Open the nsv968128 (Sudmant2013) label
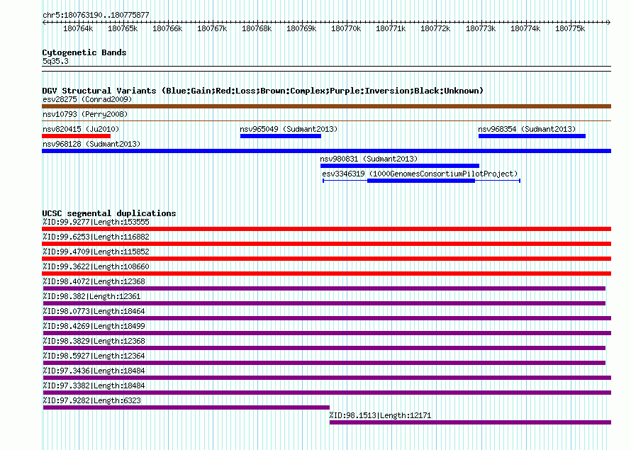Screen dimensions: 631x450 point(91,144)
